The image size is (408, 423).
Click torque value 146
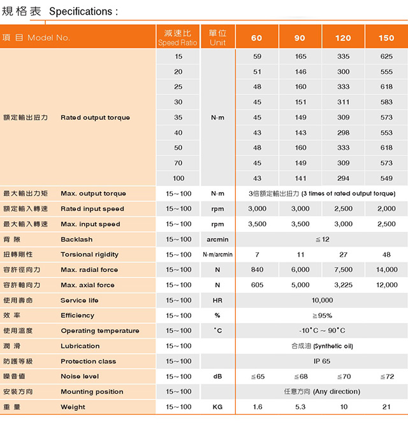[300, 72]
